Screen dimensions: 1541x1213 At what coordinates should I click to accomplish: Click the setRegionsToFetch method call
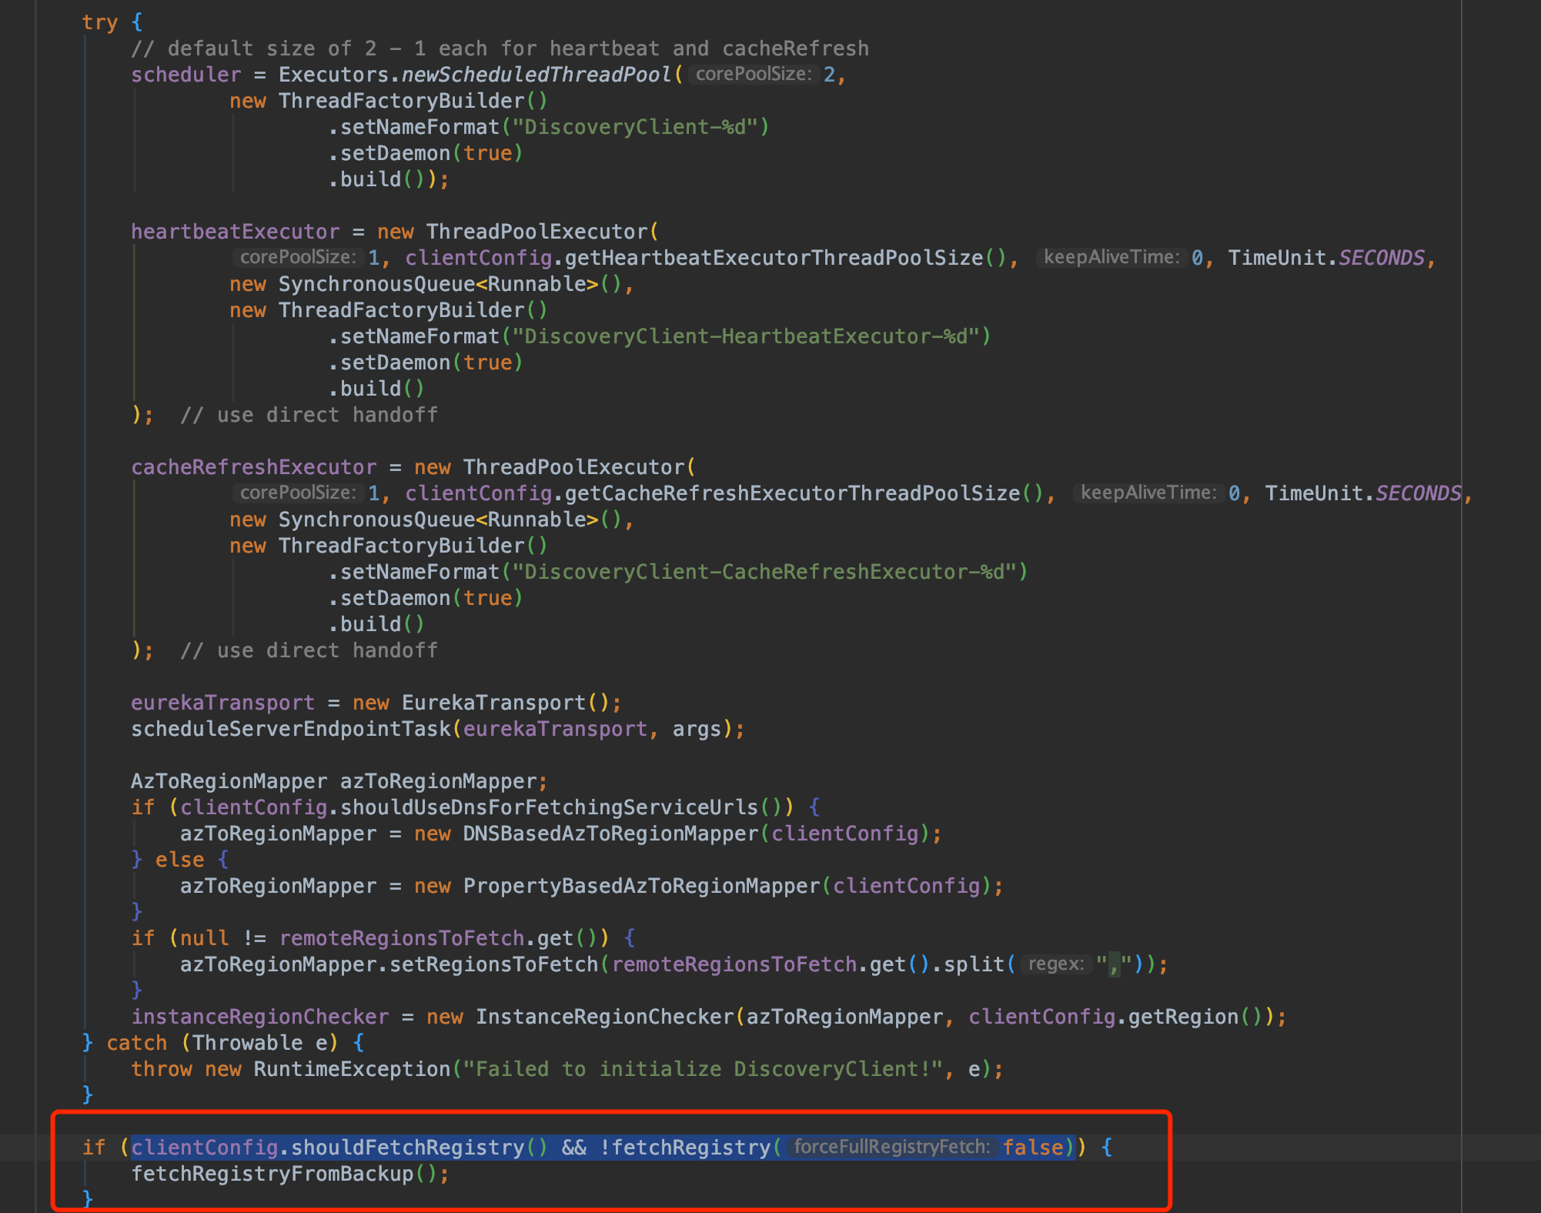493,964
